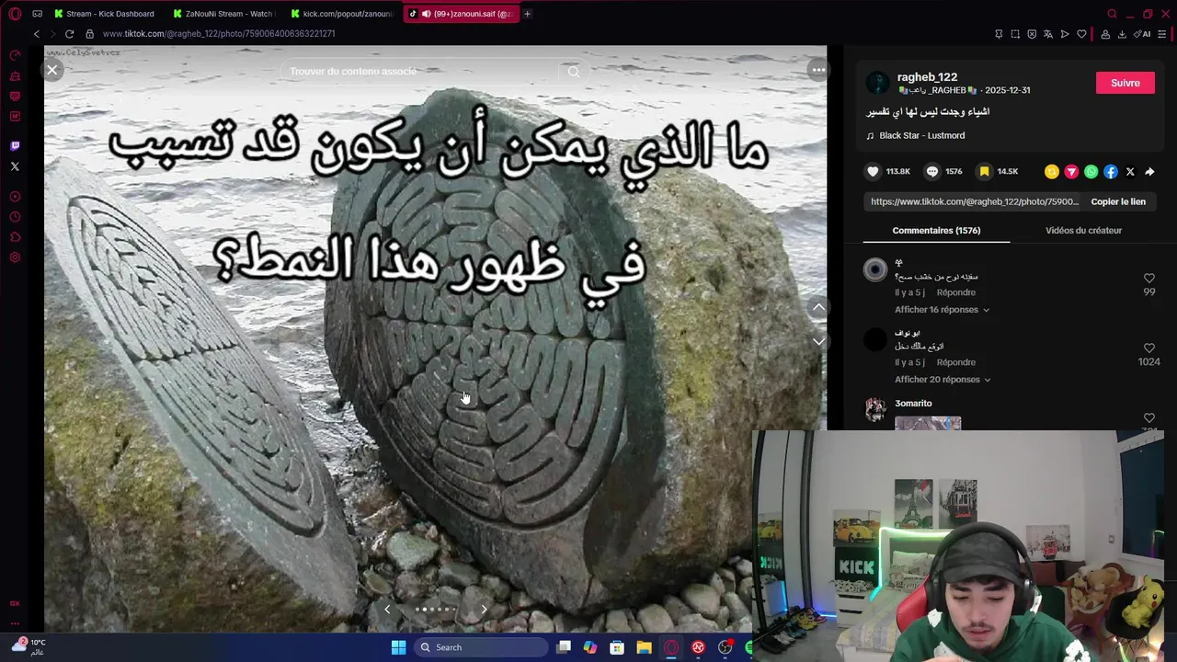
Task: Open sidebar settings gear icon
Action: pos(15,257)
